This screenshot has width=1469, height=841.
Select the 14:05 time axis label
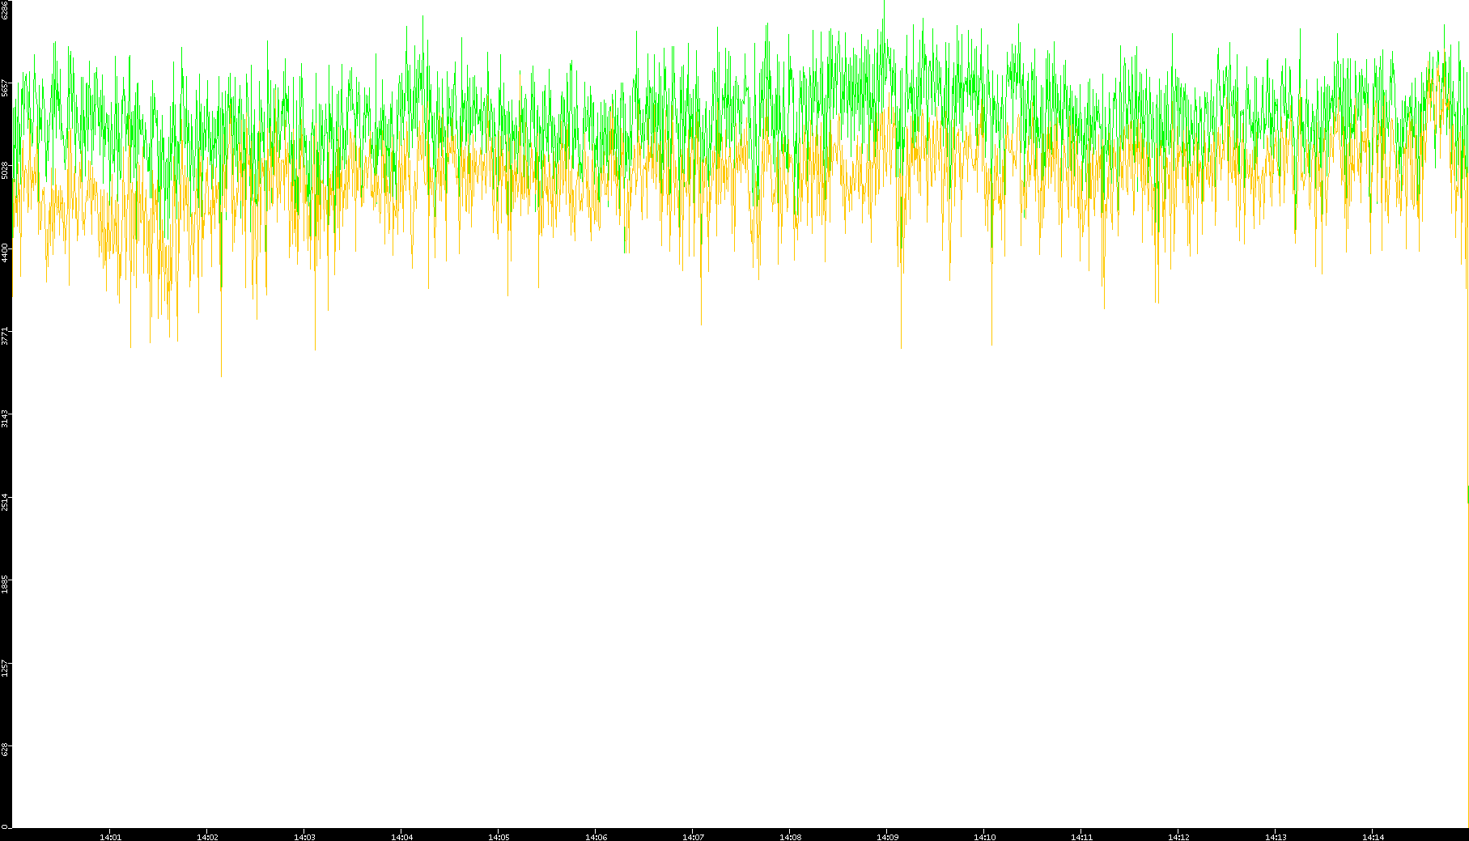499,837
